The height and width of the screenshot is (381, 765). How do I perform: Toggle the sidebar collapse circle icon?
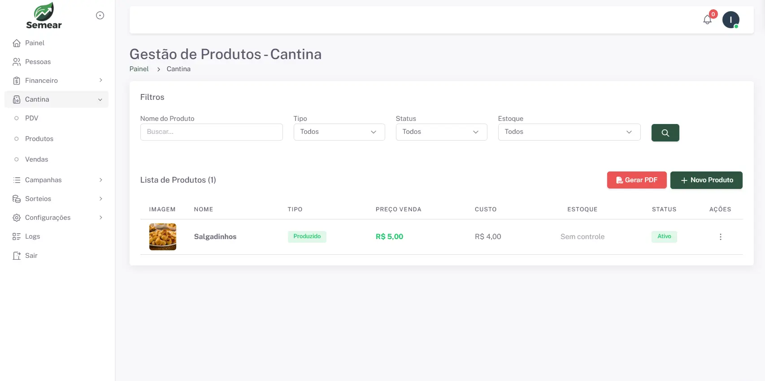coord(100,16)
